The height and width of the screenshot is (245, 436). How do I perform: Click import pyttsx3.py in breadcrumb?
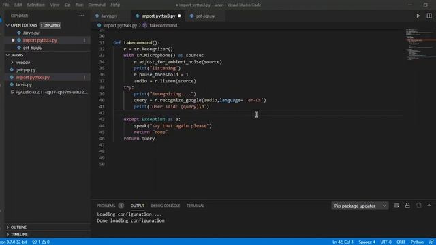pyautogui.click(x=120, y=26)
